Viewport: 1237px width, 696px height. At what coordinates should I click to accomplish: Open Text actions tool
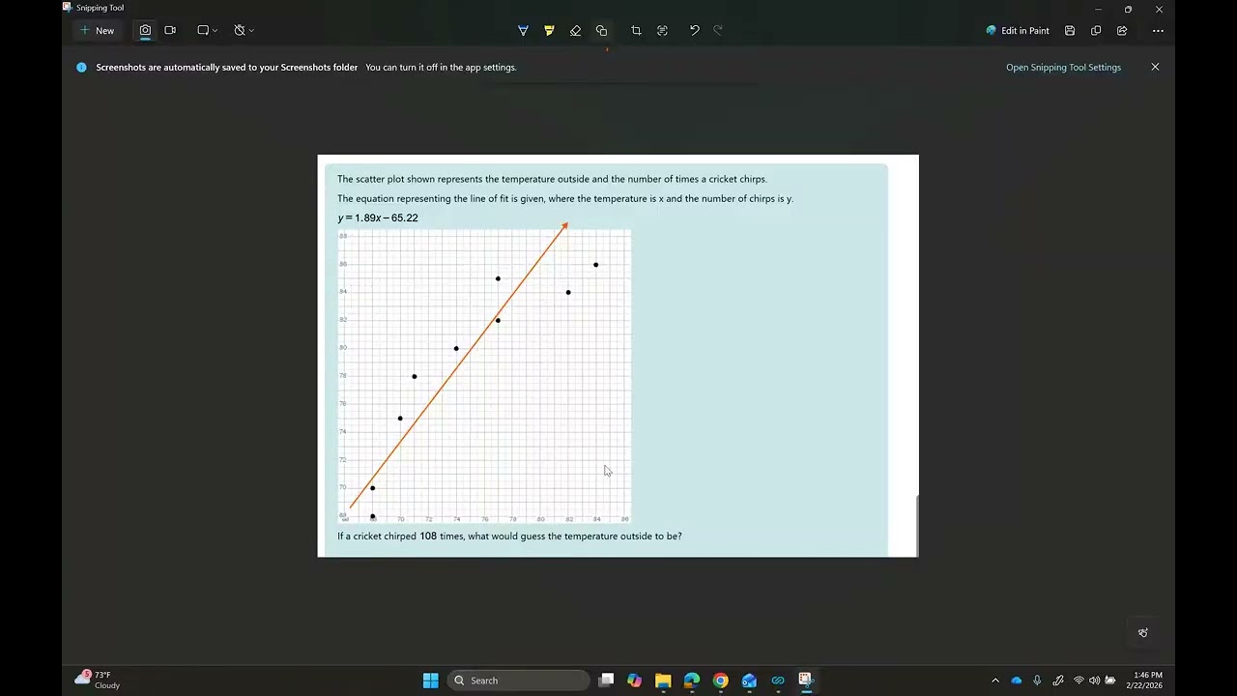tap(662, 31)
